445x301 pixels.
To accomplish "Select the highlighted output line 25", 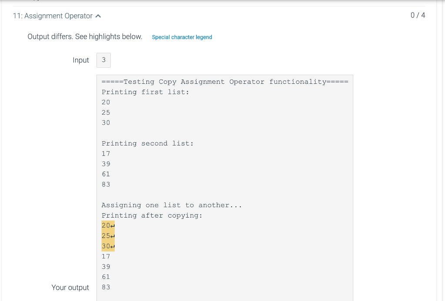I will pyautogui.click(x=106, y=236).
